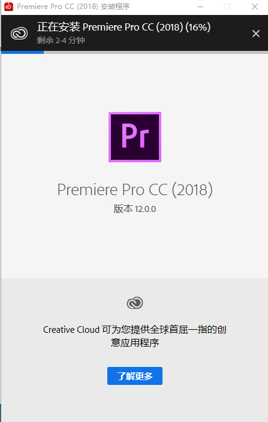Click the empty area below 了解更多 button
Screen dimensions: 268x422
[135, 403]
